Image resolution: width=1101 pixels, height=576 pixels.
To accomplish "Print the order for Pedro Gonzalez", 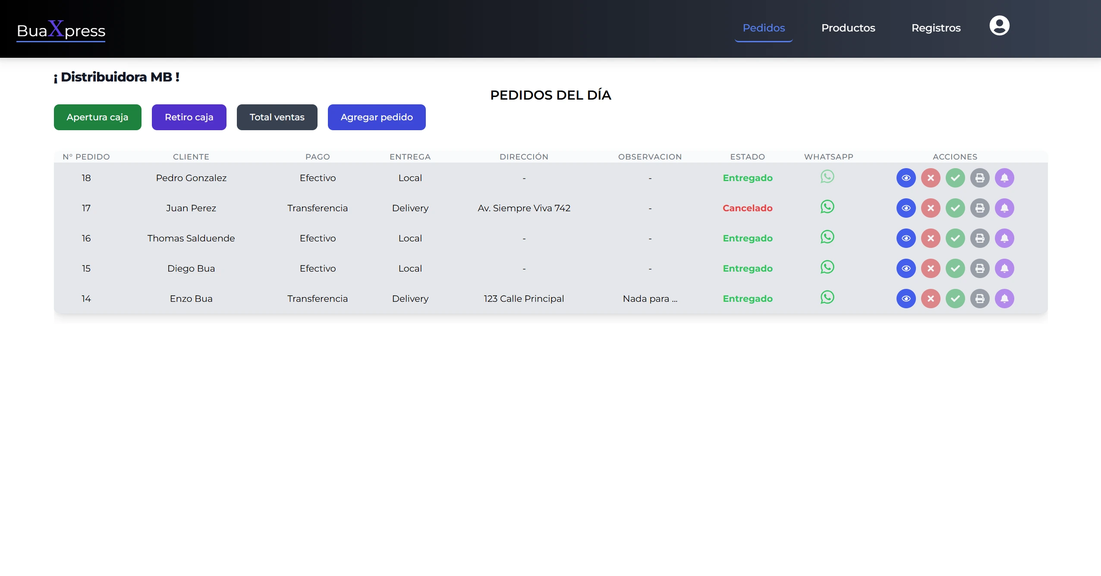I will click(x=980, y=178).
